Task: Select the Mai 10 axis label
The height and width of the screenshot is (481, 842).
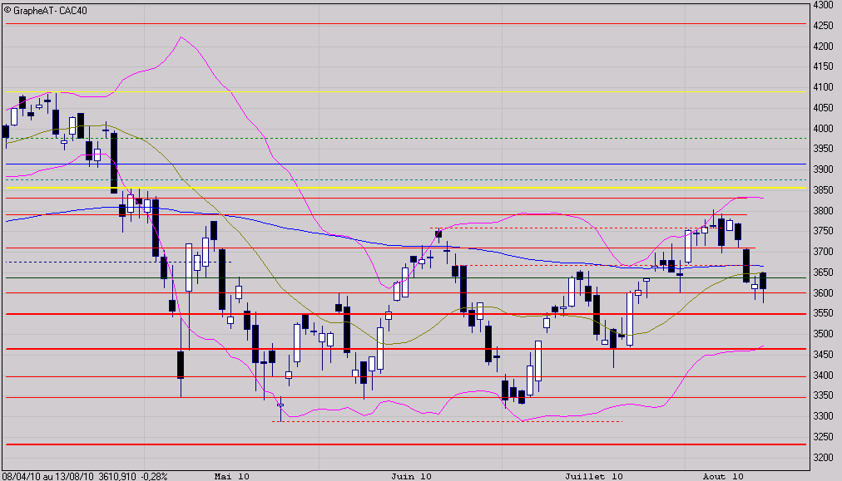Action: 231,476
